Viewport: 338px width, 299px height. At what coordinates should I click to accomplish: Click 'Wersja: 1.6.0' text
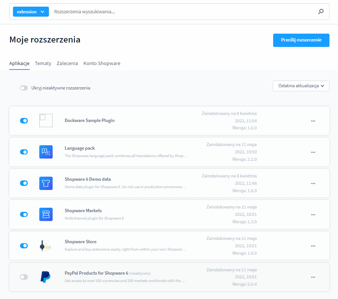pos(245,253)
